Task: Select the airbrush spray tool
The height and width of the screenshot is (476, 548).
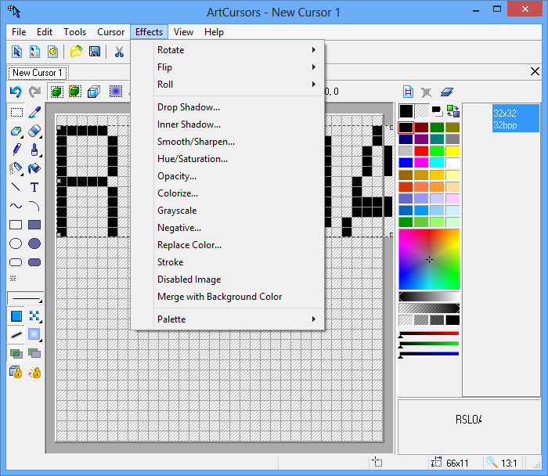Action: pyautogui.click(x=16, y=168)
